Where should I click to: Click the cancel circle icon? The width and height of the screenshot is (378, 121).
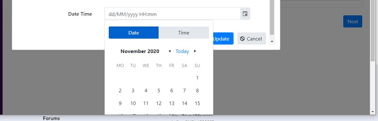pos(242,39)
